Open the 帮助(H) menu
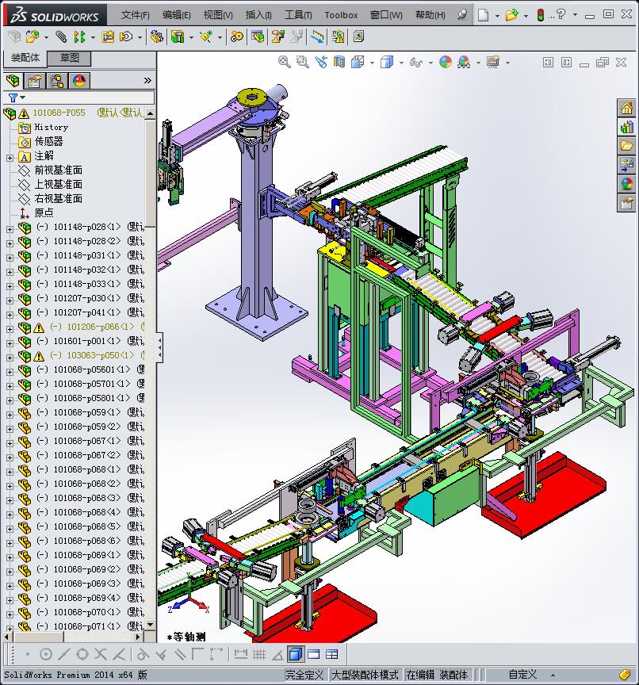Viewport: 639px width, 685px height. pos(430,15)
